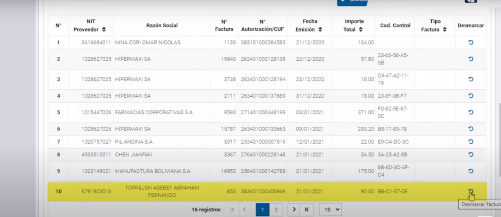Open rows-per-page dropdown showing 10

point(330,210)
